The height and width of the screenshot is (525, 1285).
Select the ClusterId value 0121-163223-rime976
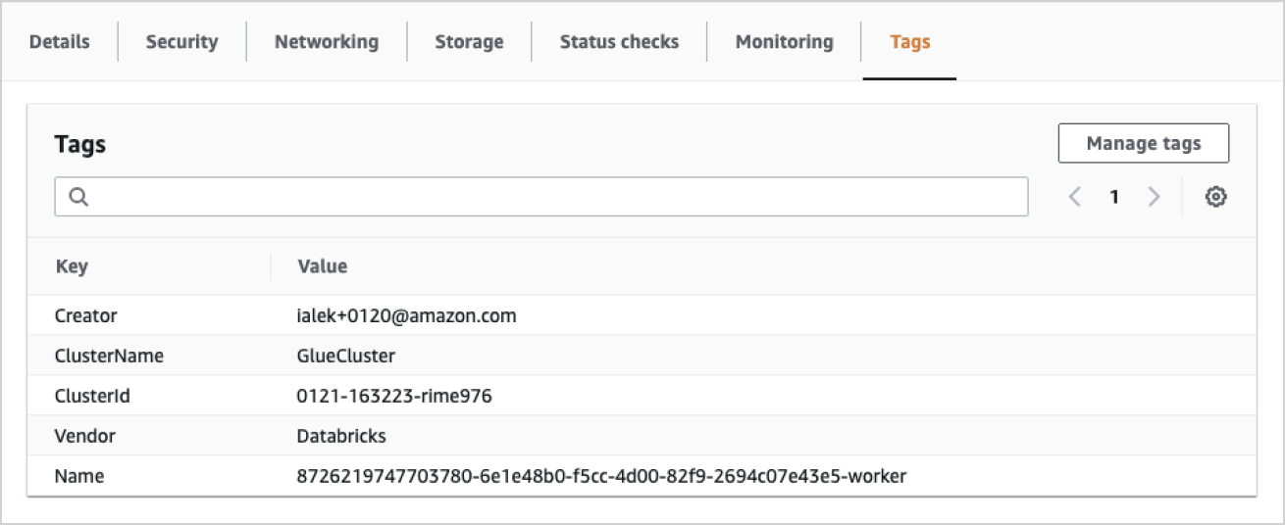393,397
